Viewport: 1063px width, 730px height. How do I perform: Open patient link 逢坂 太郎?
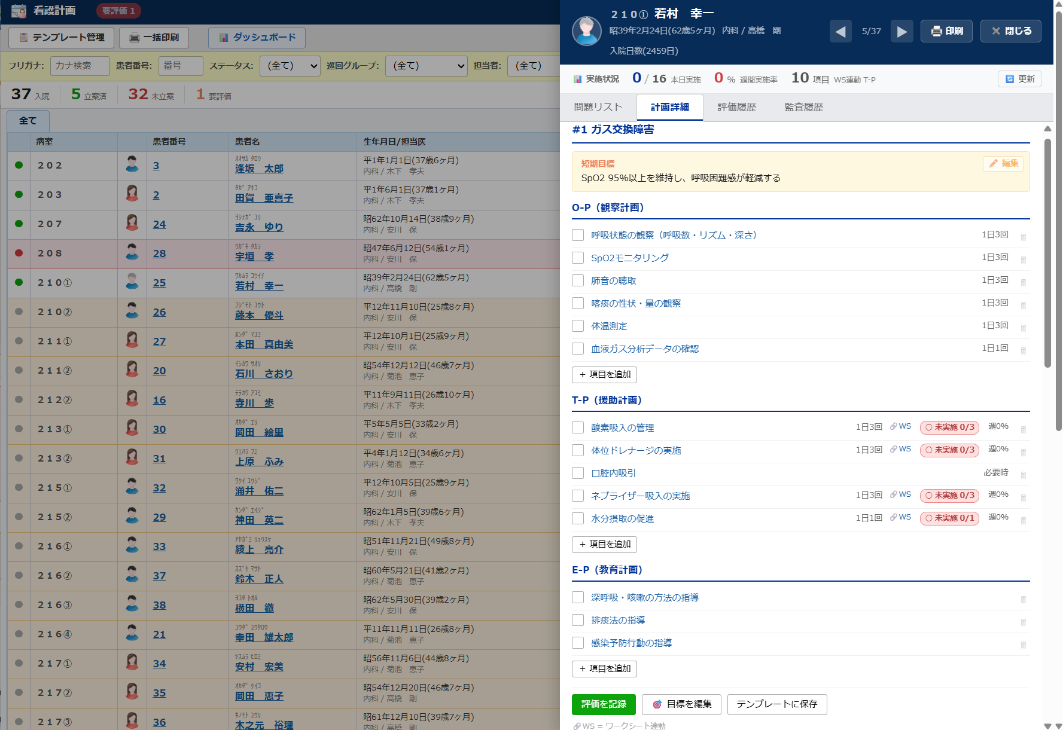coord(259,169)
